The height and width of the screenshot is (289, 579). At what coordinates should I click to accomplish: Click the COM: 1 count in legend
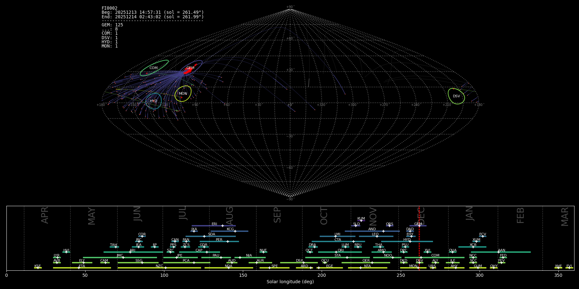pyautogui.click(x=110, y=33)
